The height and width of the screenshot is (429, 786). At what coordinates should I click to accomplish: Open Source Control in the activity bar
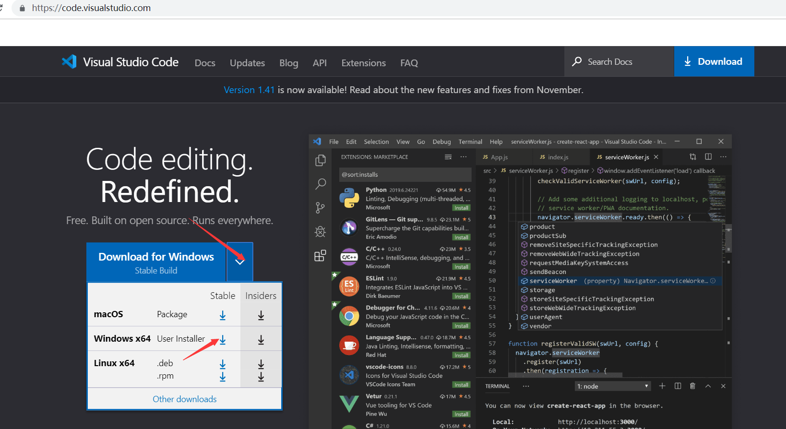[320, 208]
